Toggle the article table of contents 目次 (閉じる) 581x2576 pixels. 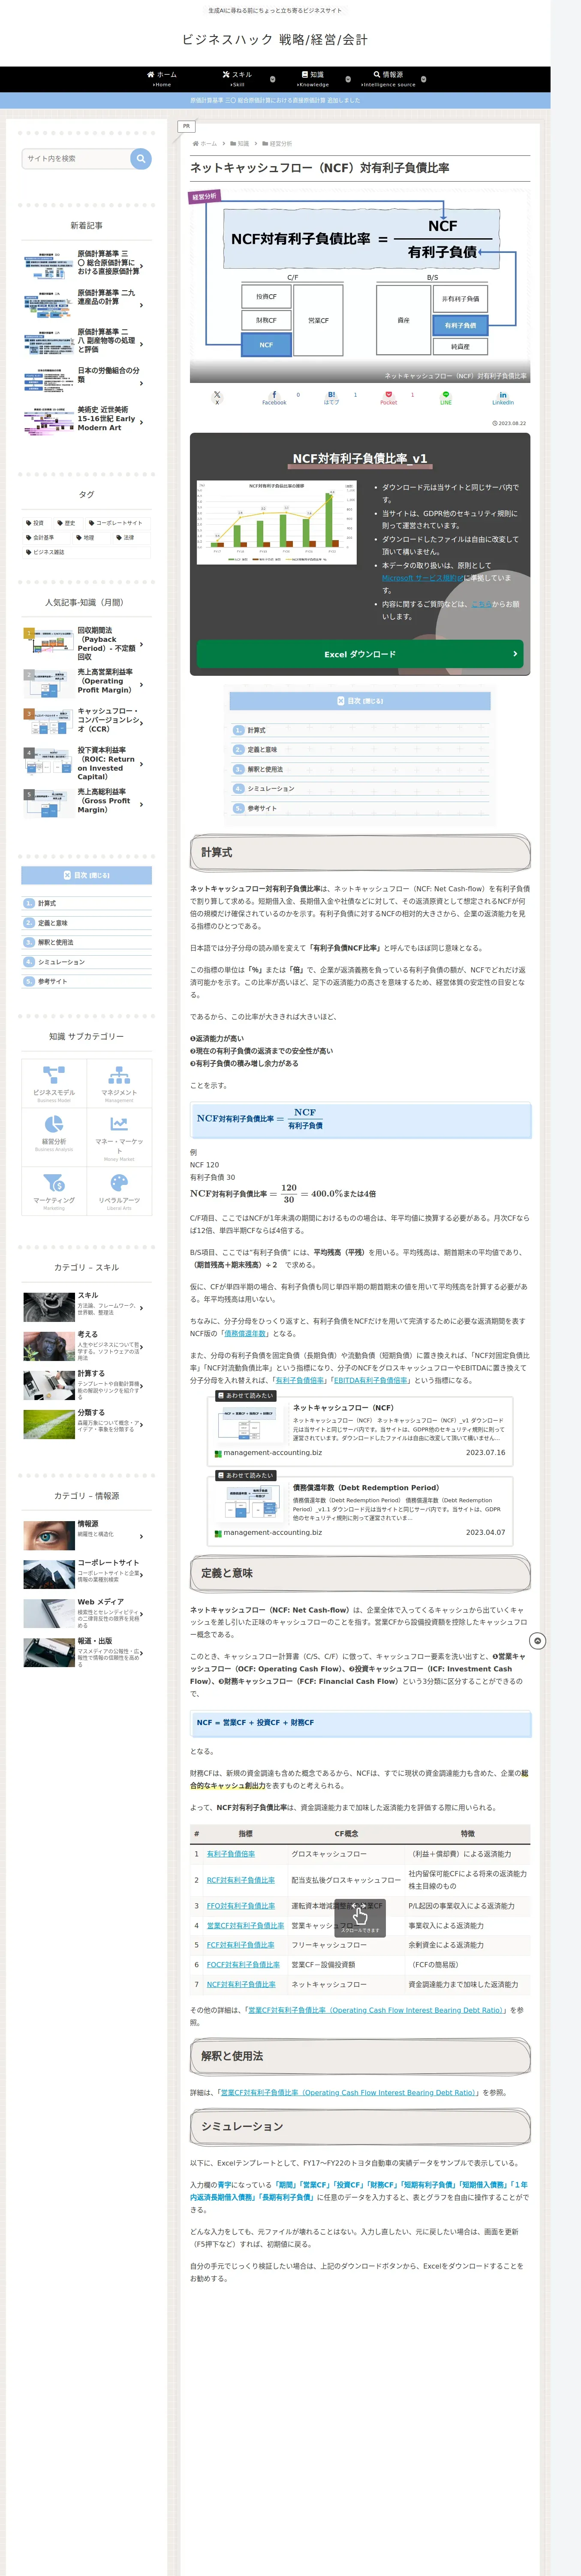tap(359, 701)
